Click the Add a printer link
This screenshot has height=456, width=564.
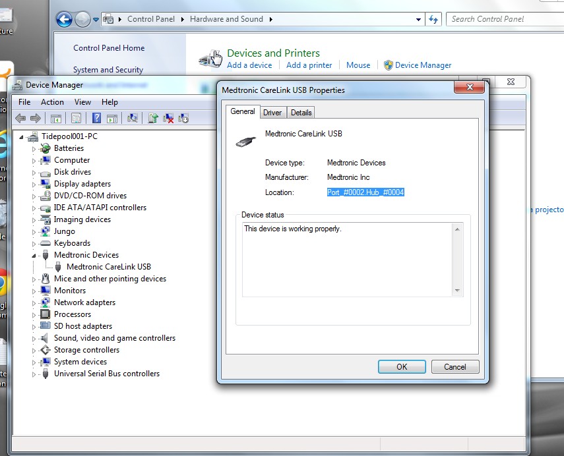[x=309, y=65]
